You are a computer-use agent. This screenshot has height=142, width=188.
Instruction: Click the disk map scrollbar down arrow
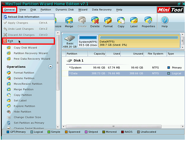point(183,47)
